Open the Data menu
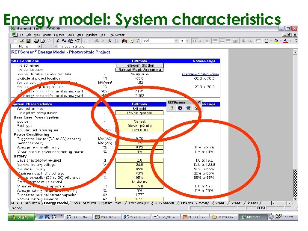Viewport: 308px width, 231px height. point(80,35)
